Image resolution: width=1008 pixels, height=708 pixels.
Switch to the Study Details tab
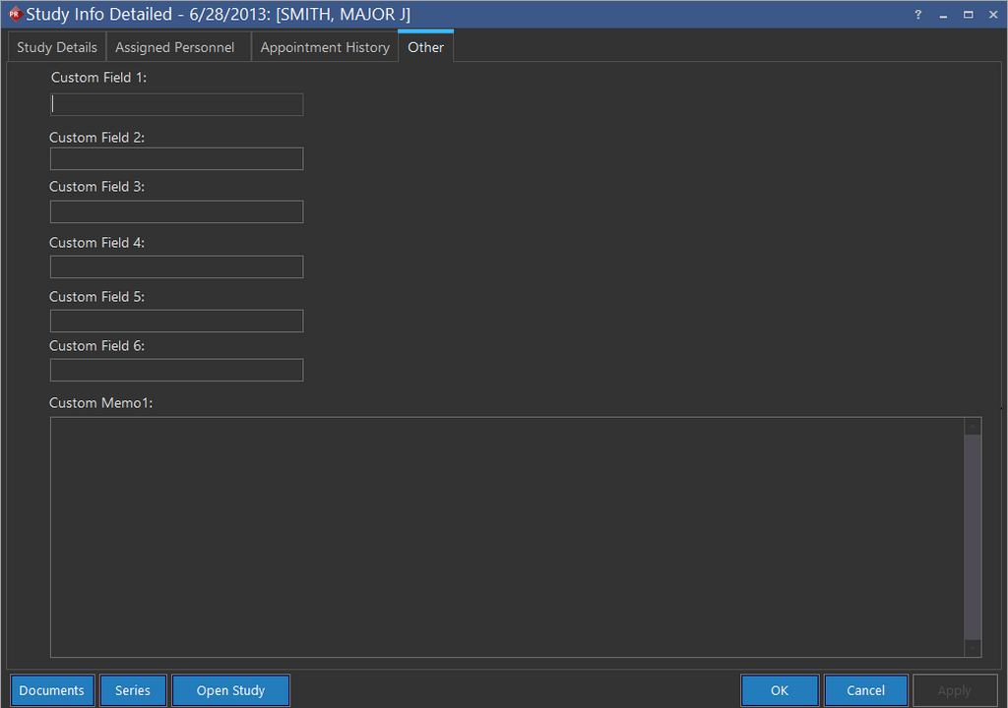coord(57,47)
